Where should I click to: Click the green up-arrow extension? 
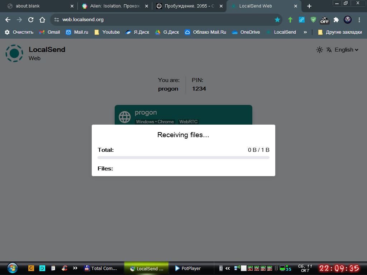(x=290, y=20)
